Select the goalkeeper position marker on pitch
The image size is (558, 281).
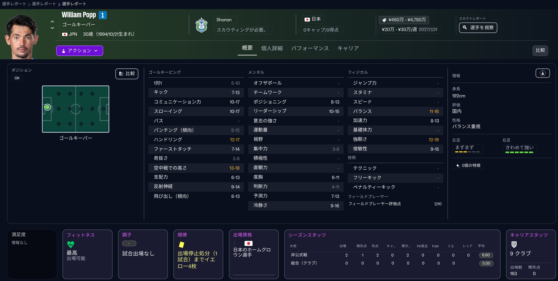click(x=47, y=107)
